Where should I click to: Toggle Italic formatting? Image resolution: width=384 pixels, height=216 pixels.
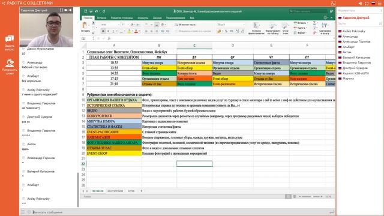(108, 31)
